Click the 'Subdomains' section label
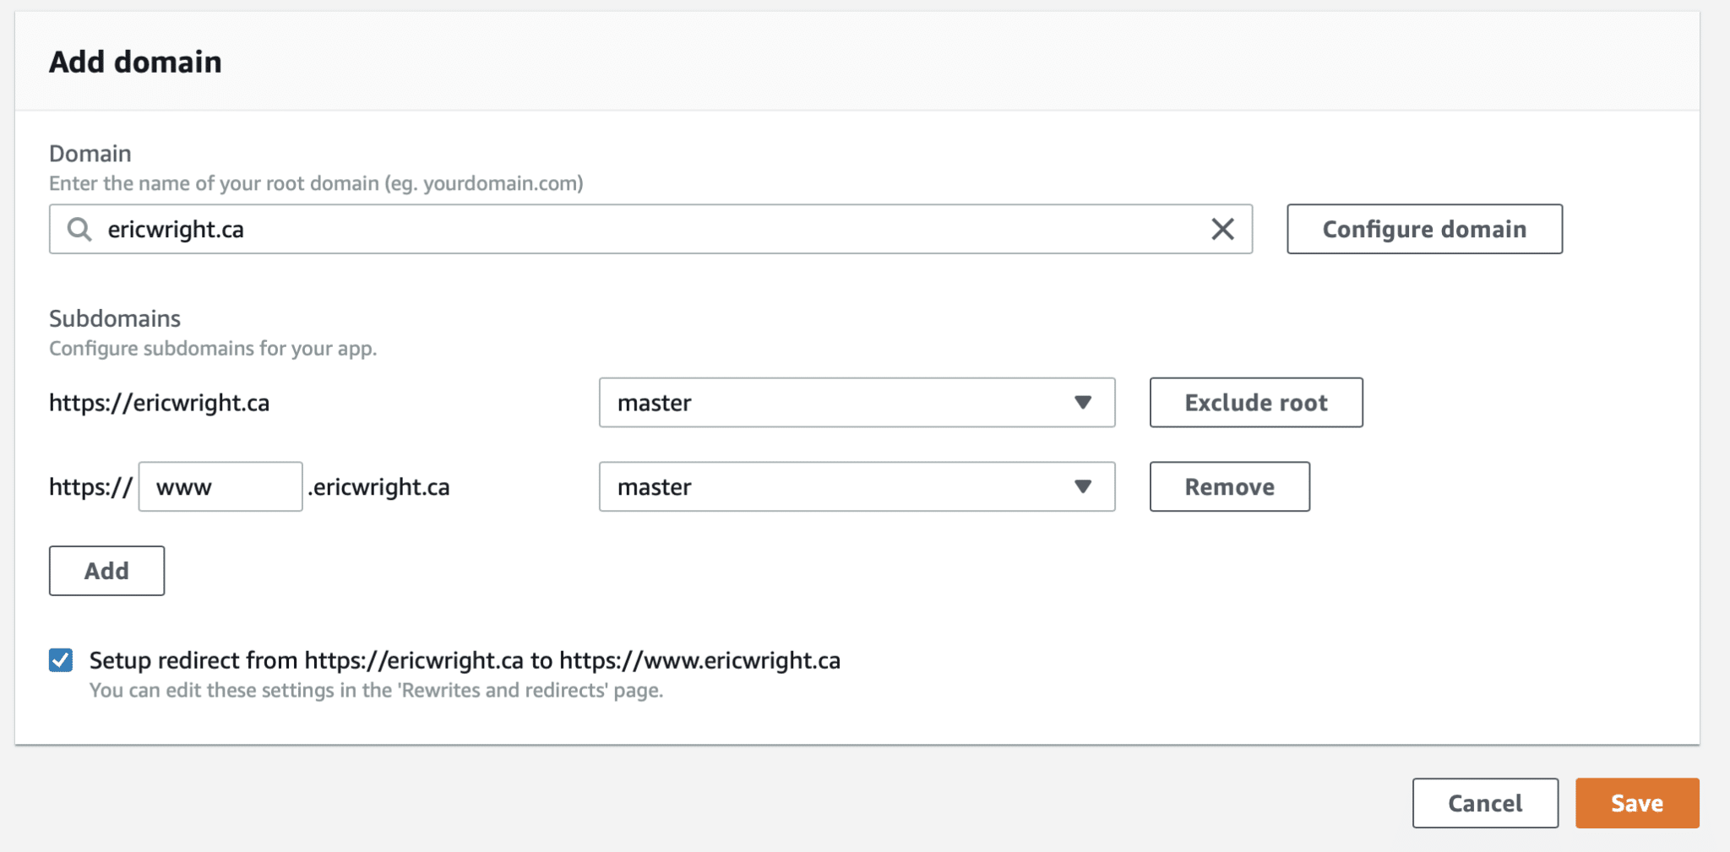The image size is (1730, 852). coord(115,318)
